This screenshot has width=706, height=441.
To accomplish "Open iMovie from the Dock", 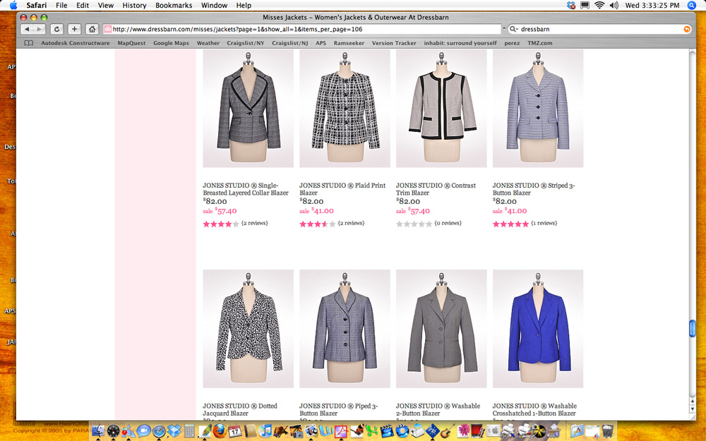I will coord(386,431).
